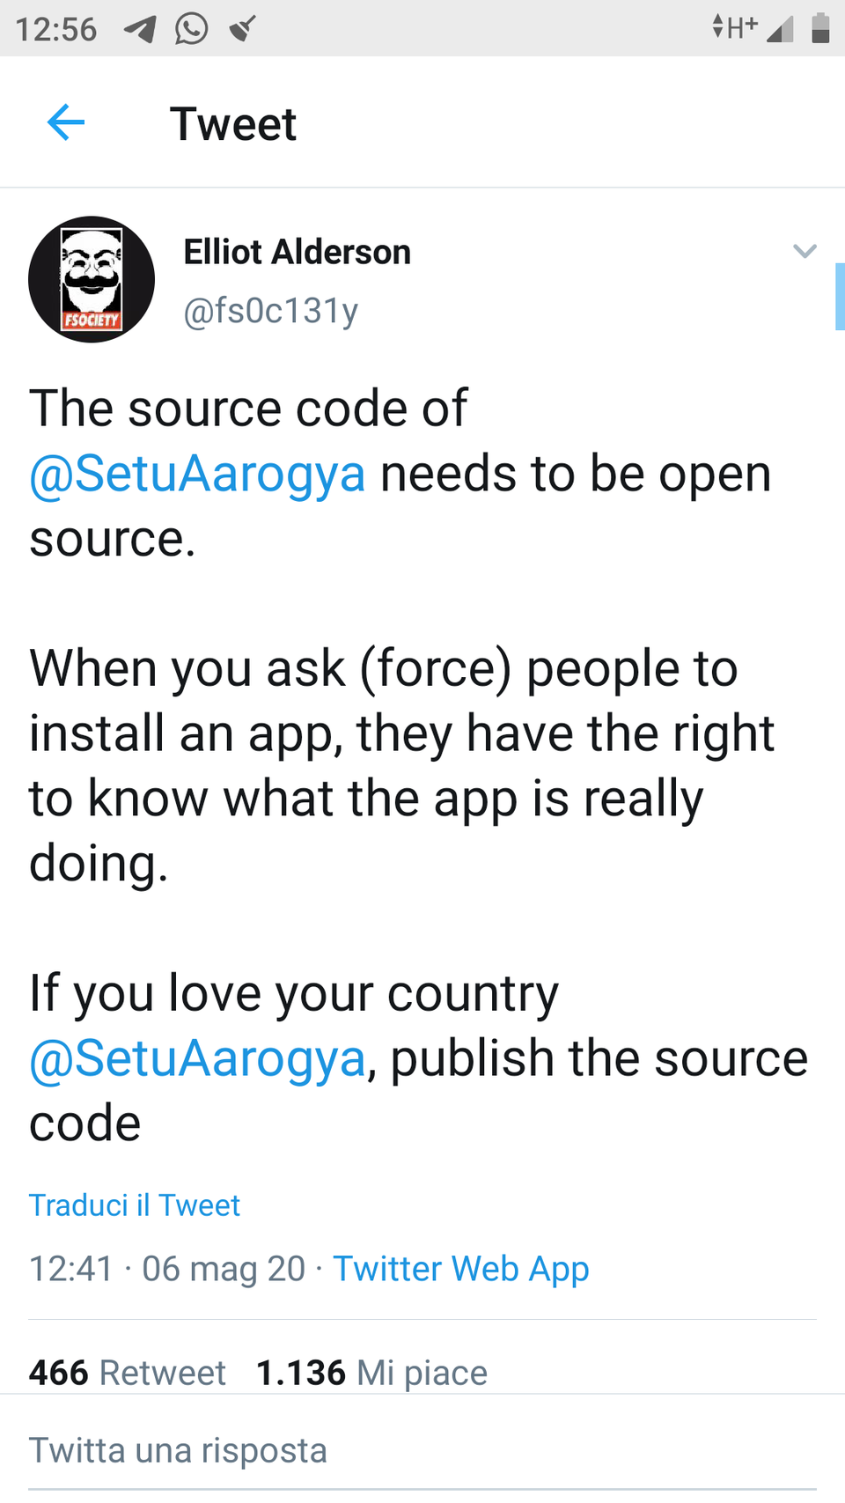Viewport: 845px width, 1503px height.
Task: Tap the WhatsApp status bar icon
Action: click(191, 28)
